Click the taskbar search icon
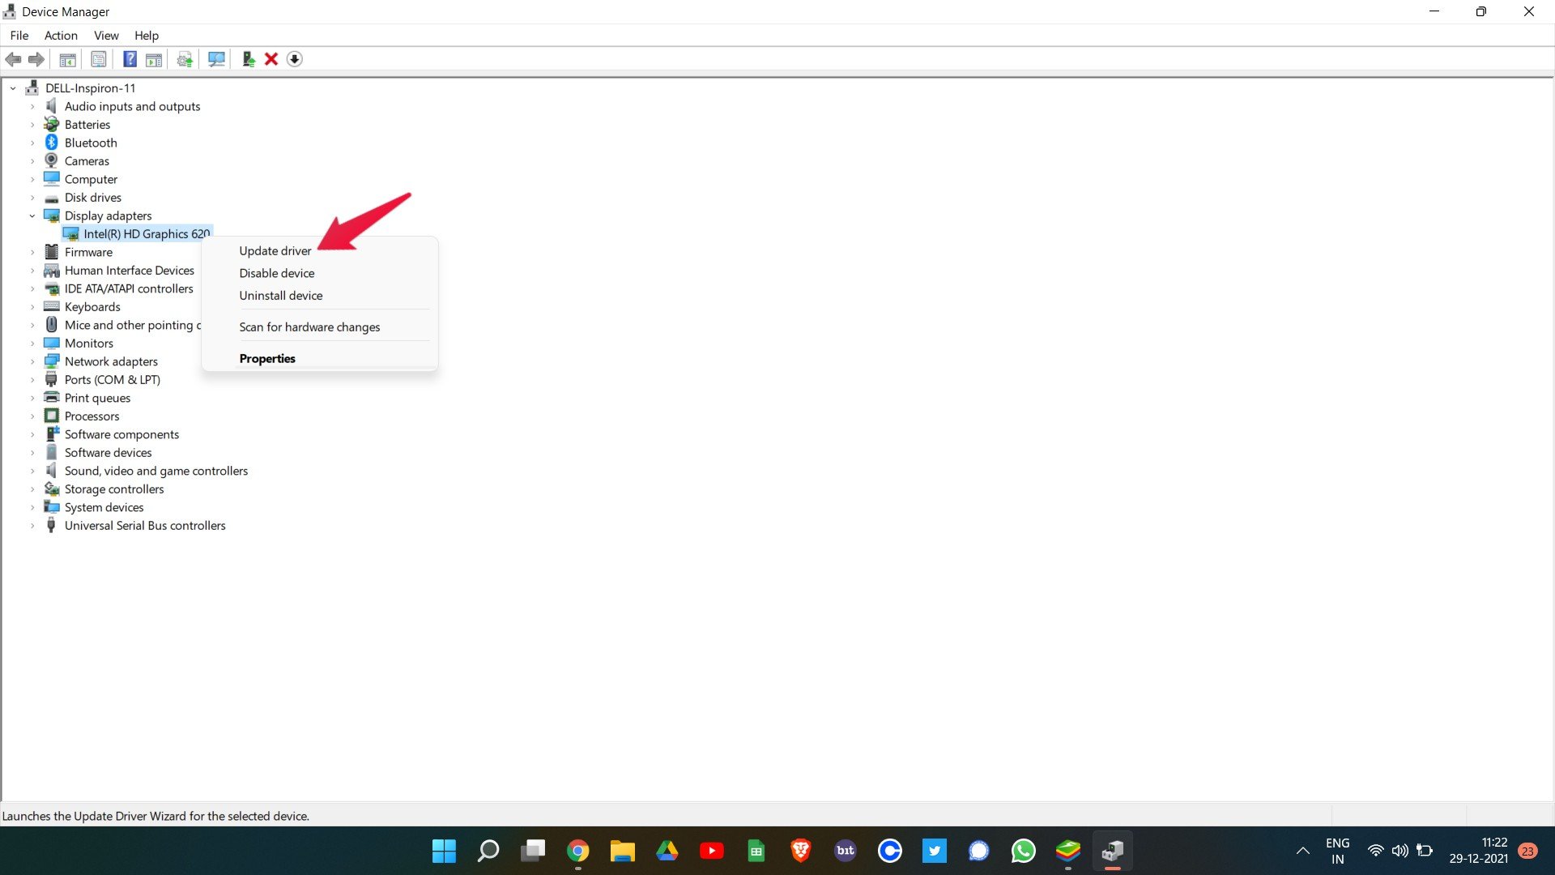 coord(488,852)
